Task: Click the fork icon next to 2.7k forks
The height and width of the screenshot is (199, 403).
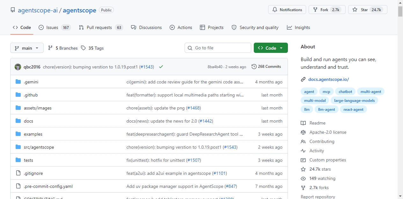Action: (x=303, y=188)
